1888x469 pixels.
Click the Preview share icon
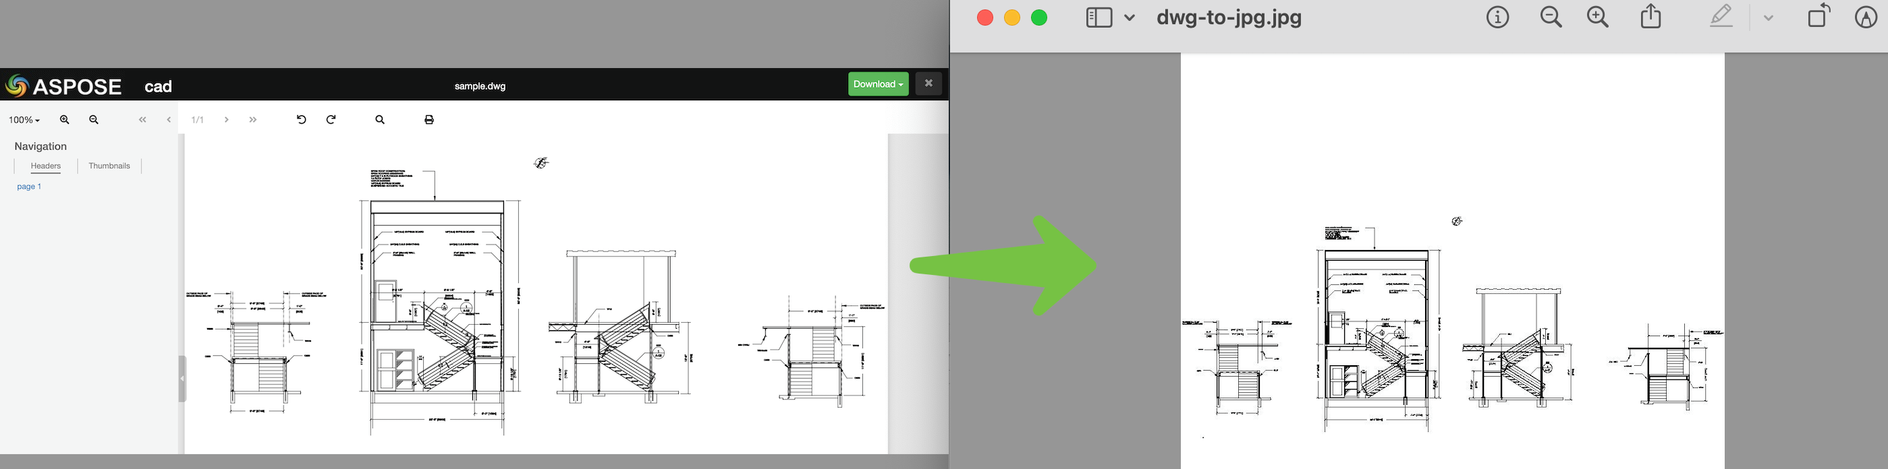pyautogui.click(x=1650, y=17)
